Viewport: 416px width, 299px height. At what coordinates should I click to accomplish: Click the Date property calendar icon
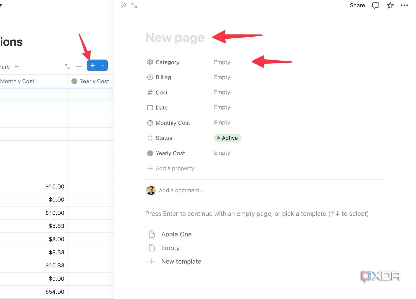(150, 108)
